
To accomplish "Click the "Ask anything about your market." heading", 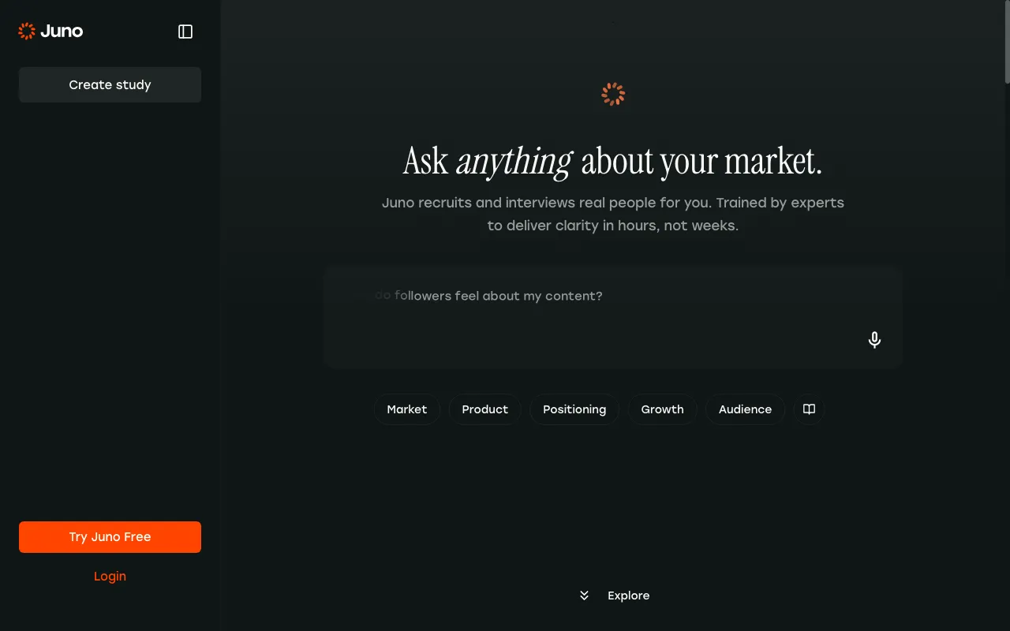I will (x=613, y=161).
